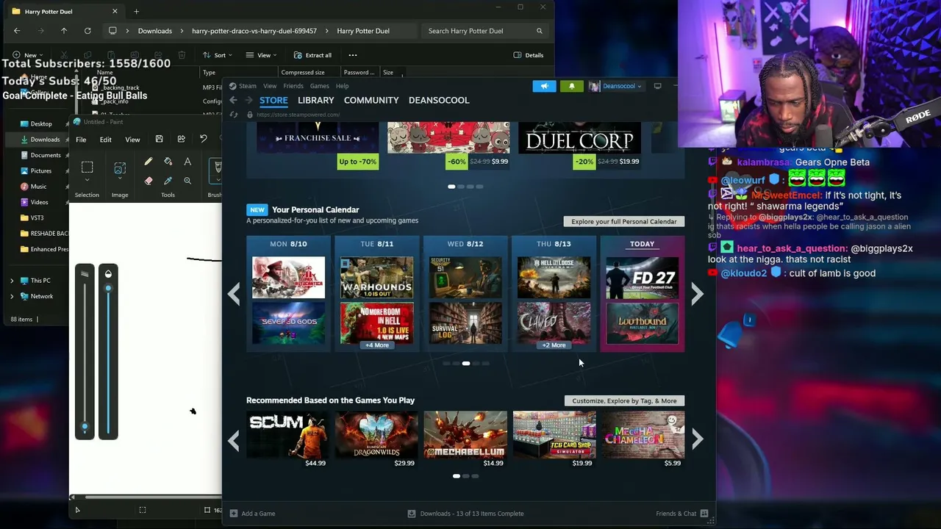Adjust the Paint brush size slider handle
Screen dimensions: 941x529
(x=85, y=426)
